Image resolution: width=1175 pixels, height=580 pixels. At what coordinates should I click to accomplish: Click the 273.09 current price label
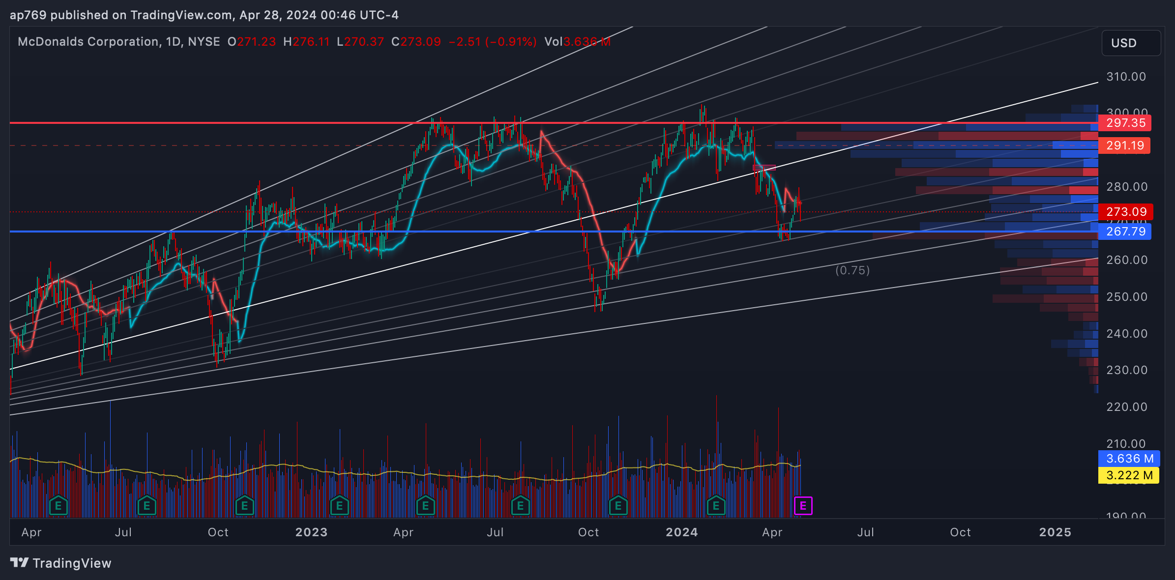tap(1126, 212)
